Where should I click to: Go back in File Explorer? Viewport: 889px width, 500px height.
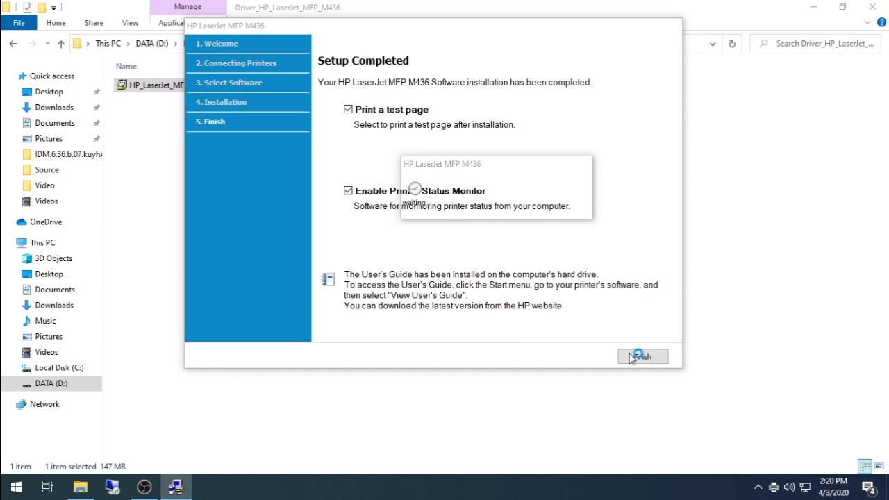pyautogui.click(x=13, y=44)
